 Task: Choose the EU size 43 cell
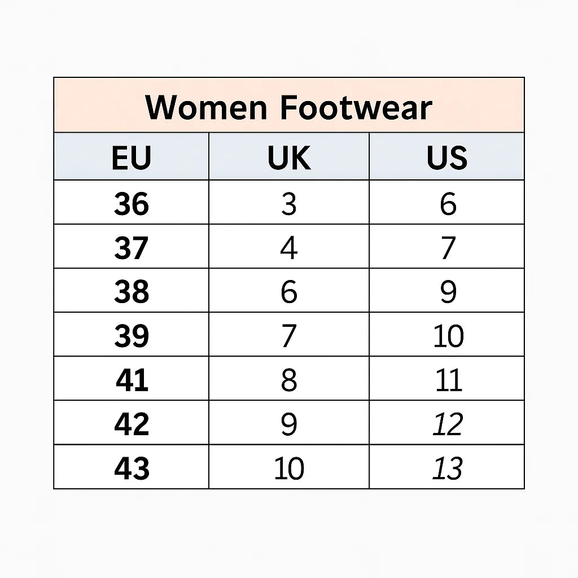click(x=132, y=467)
